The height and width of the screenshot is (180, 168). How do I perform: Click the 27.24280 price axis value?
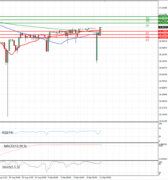pos(163,8)
